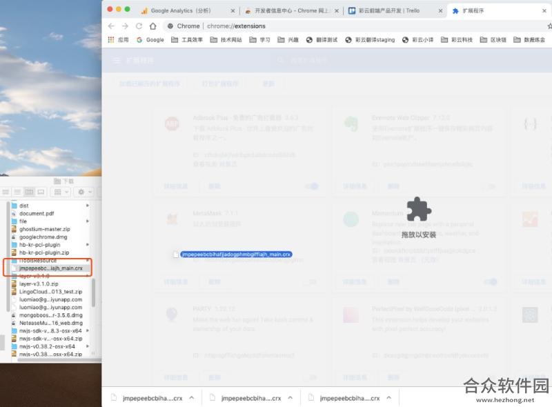Open Finder's gear action menu

84,192
